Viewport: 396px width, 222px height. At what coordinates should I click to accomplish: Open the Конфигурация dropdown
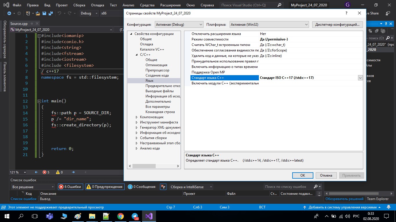pyautogui.click(x=179, y=25)
